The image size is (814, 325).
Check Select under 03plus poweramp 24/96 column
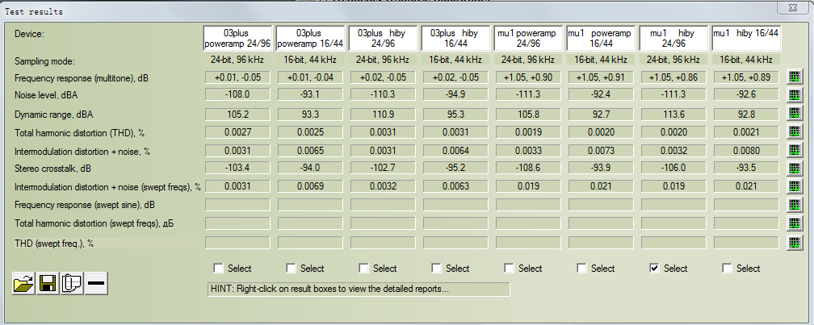click(218, 269)
